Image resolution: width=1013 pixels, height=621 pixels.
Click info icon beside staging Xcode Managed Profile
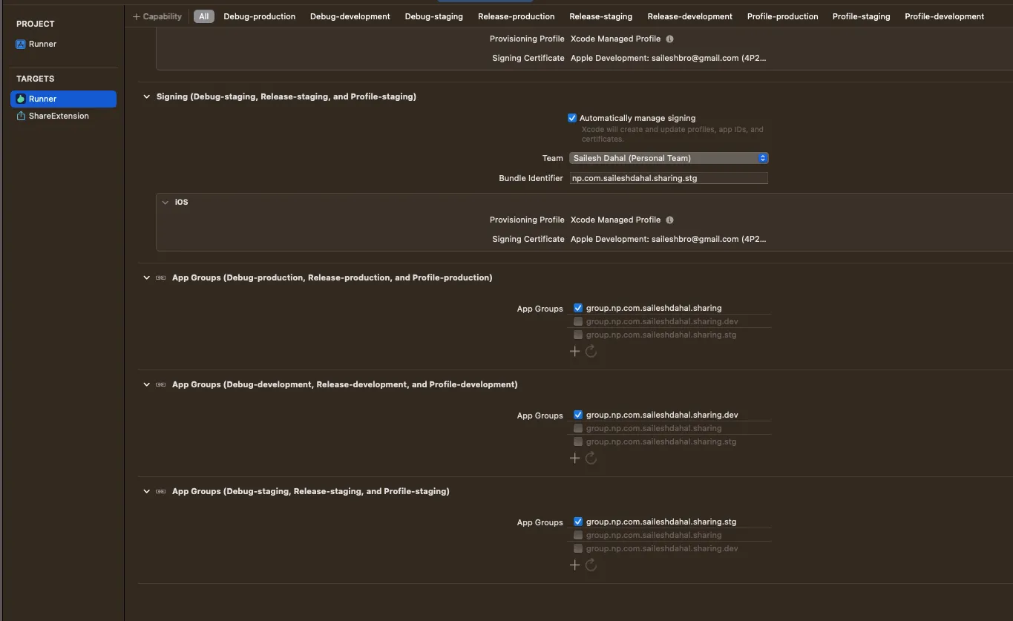[x=669, y=220]
